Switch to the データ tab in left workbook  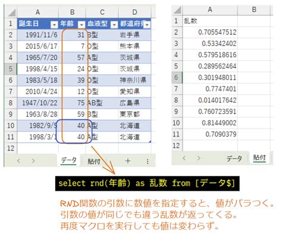pos(68,160)
